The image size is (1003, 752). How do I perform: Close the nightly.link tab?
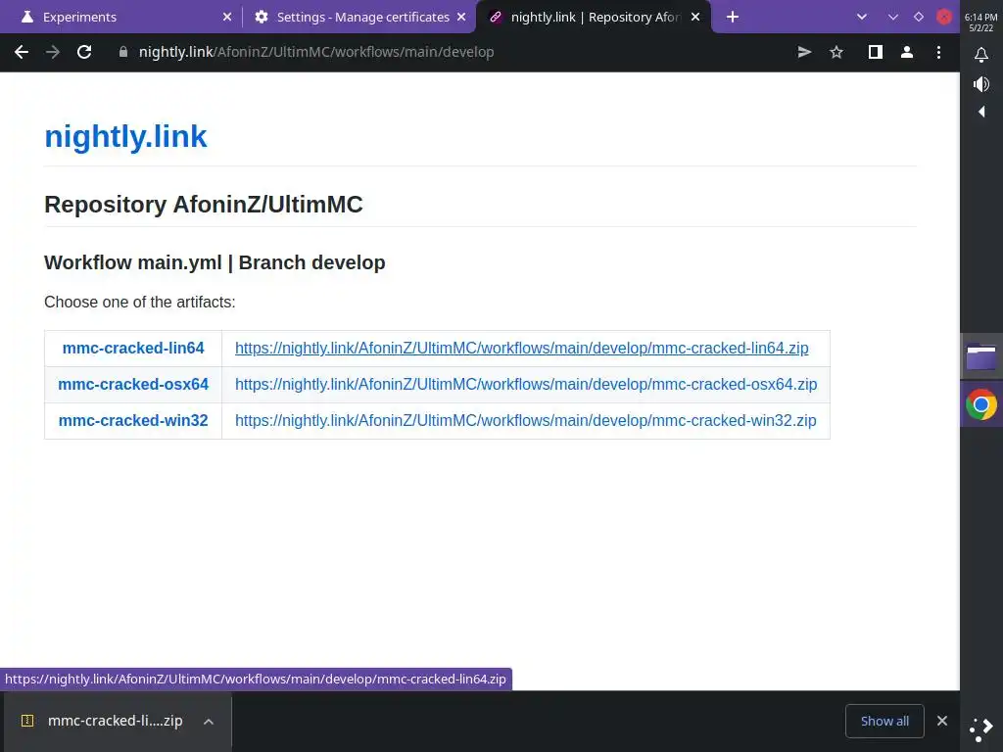coord(695,18)
